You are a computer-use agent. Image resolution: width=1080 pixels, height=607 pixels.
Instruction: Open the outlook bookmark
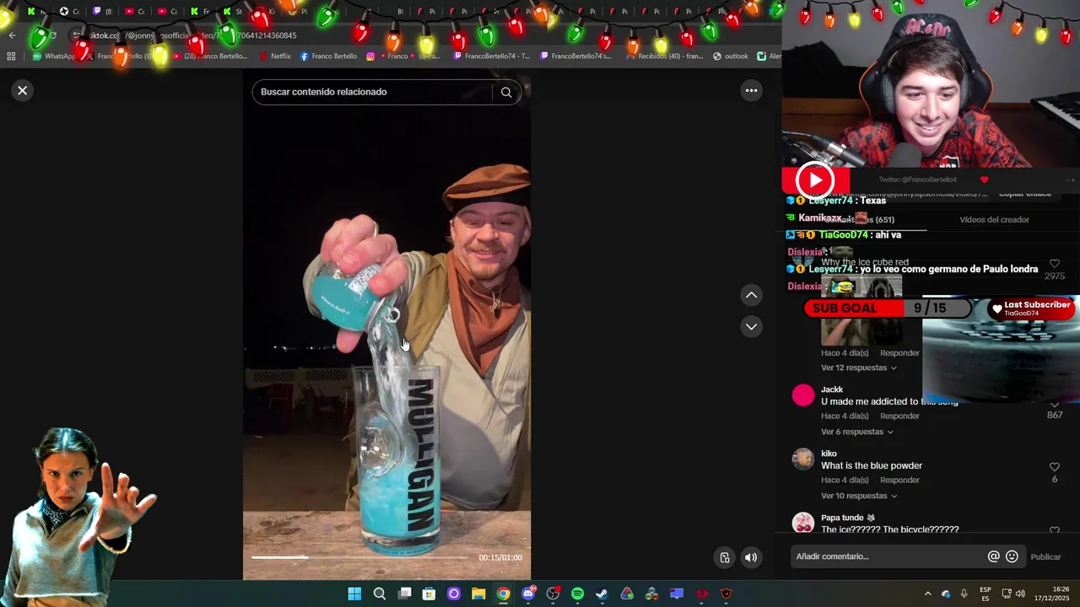(730, 56)
